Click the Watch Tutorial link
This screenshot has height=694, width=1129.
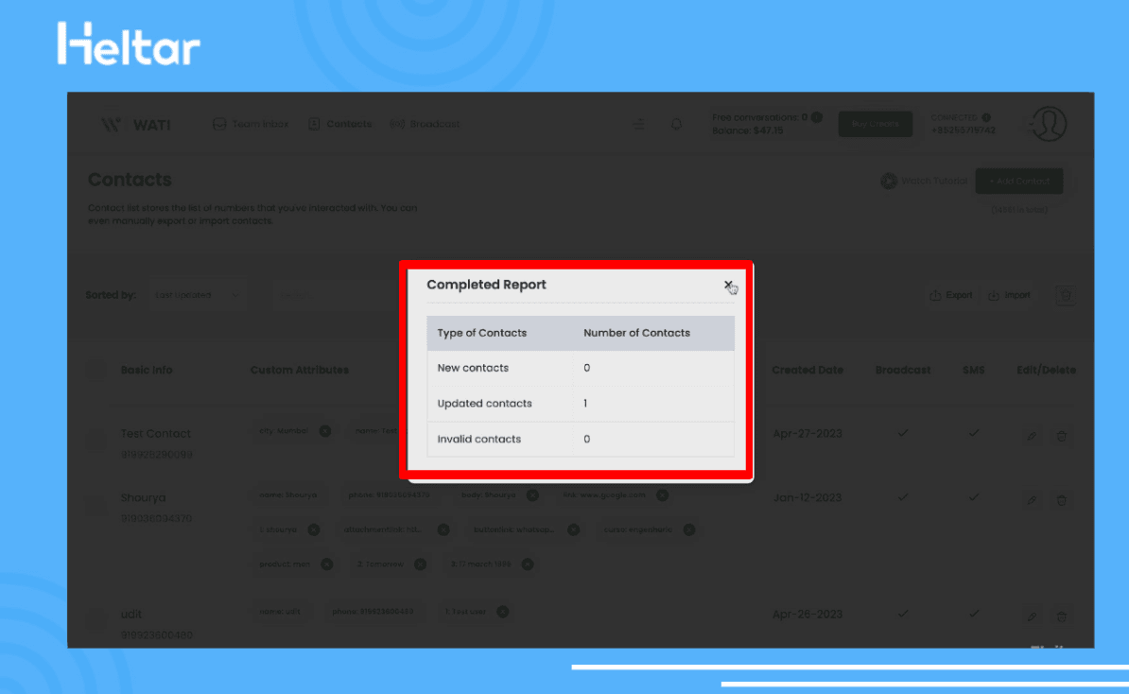[x=924, y=182]
